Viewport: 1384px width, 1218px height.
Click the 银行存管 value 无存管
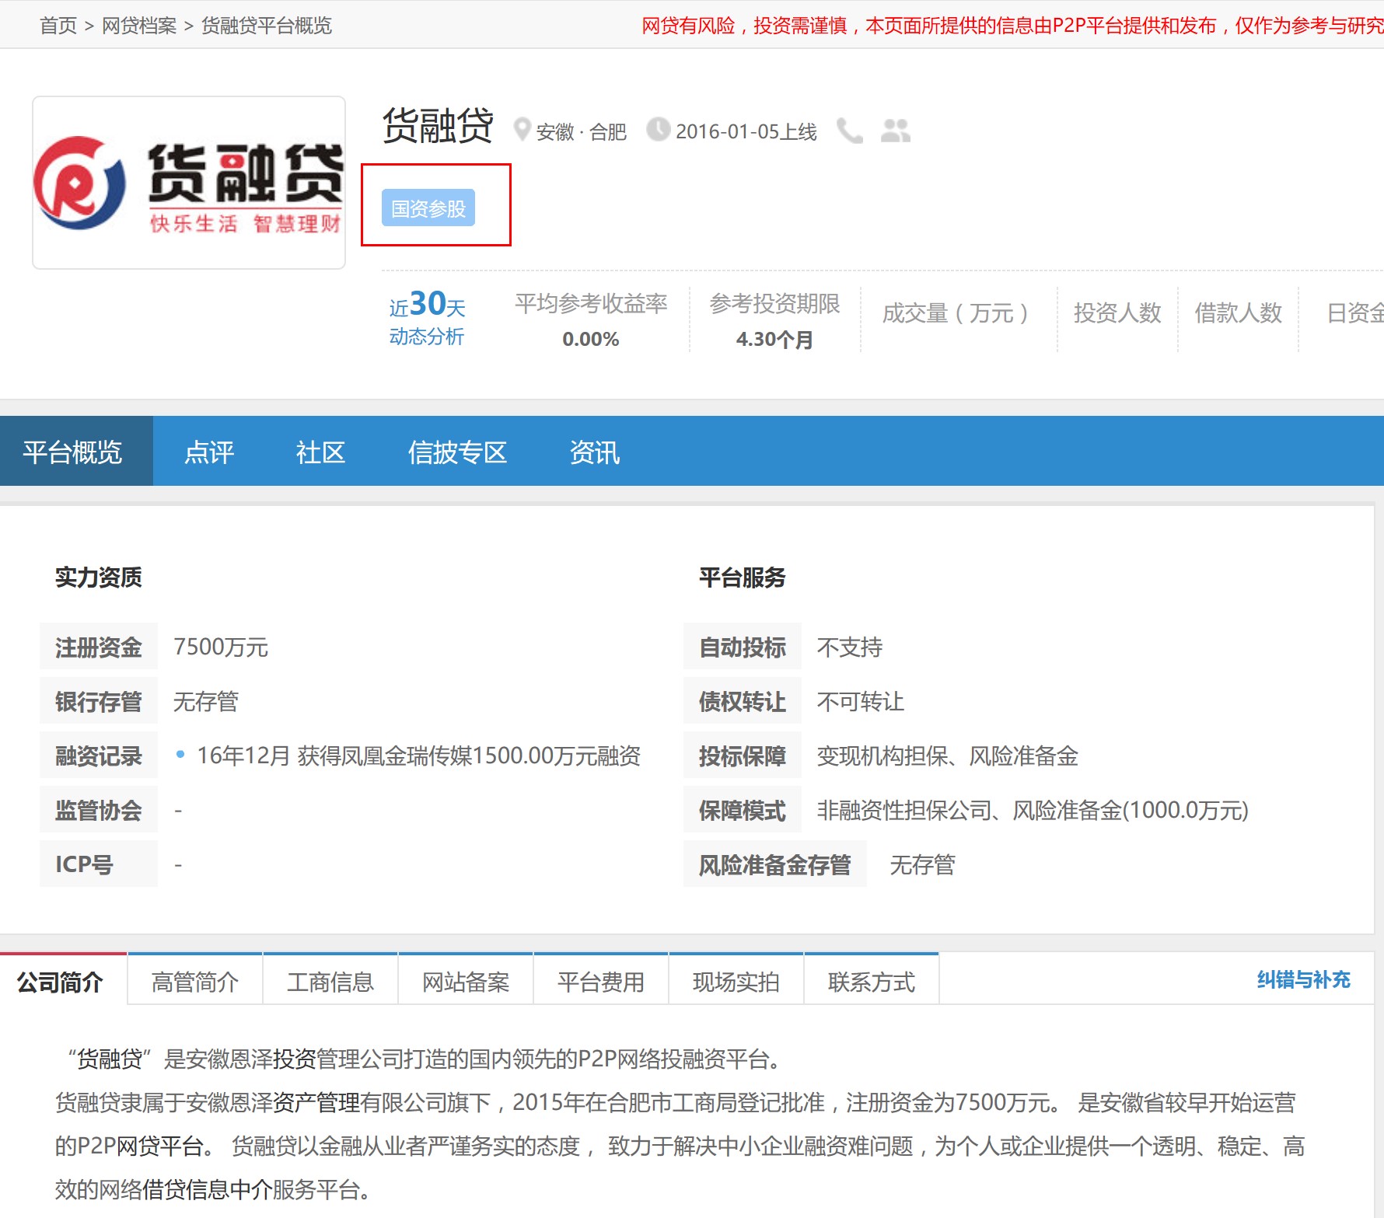[205, 701]
